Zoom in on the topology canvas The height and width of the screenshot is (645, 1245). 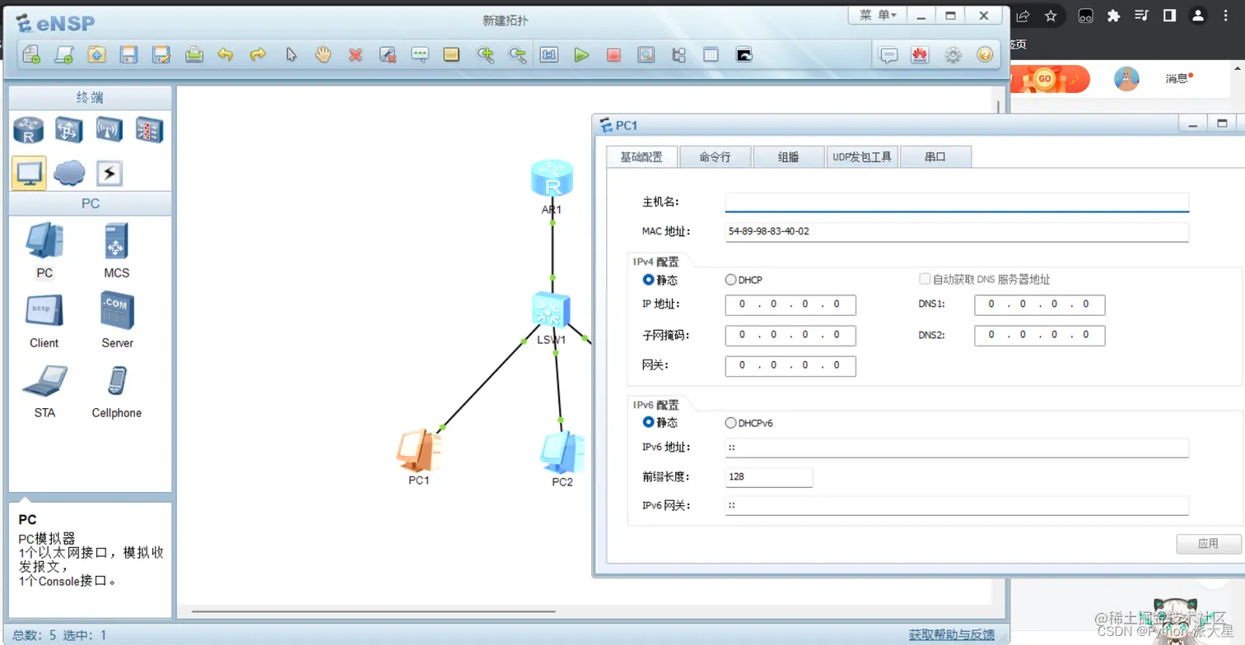point(486,55)
